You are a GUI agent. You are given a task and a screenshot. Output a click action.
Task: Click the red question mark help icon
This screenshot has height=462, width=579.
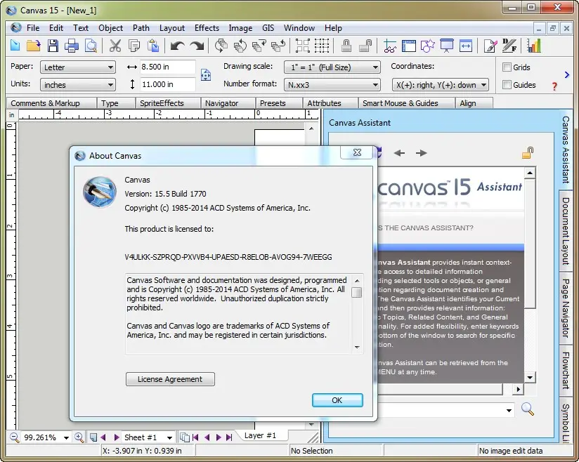click(x=554, y=86)
